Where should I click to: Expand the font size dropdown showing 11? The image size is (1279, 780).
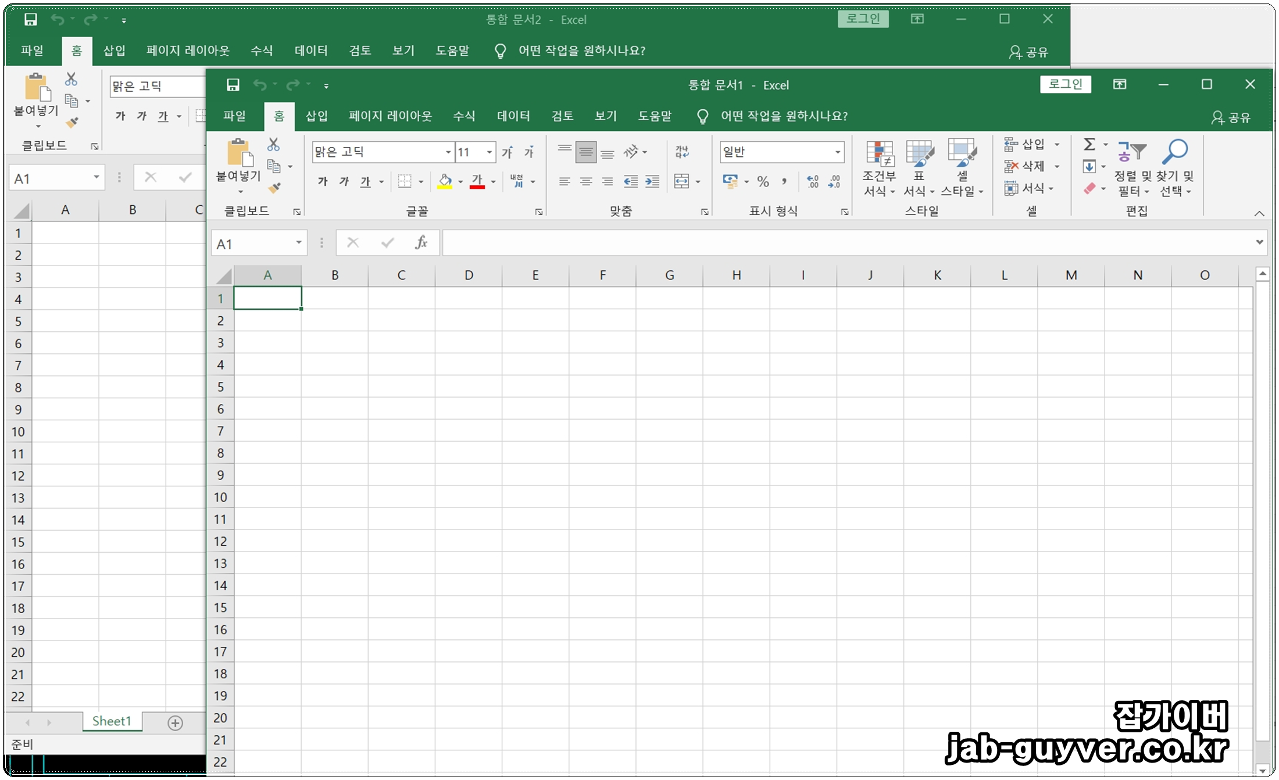pyautogui.click(x=490, y=152)
